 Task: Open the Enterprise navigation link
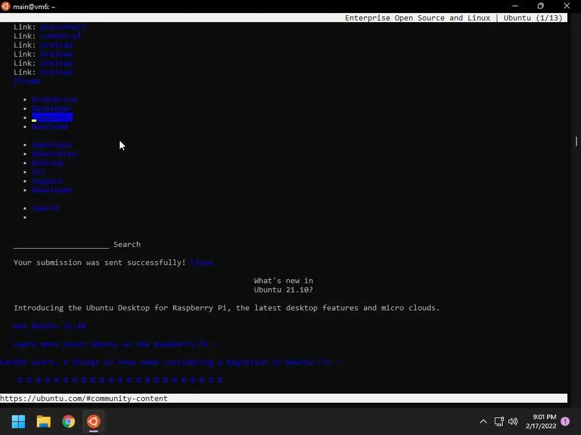(54, 100)
